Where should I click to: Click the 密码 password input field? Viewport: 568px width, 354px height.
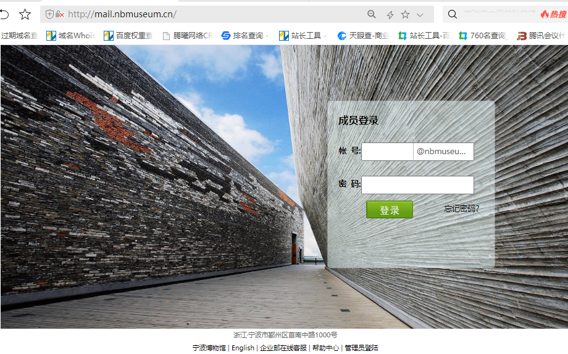(x=417, y=185)
